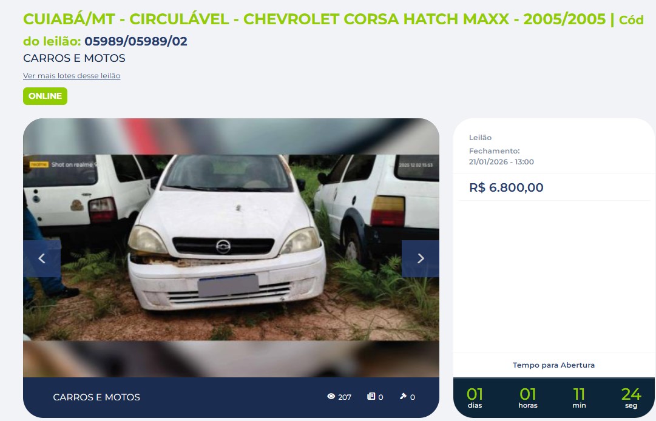Click the 'Leilão' label in the side panel
The image size is (656, 421).
pos(480,138)
